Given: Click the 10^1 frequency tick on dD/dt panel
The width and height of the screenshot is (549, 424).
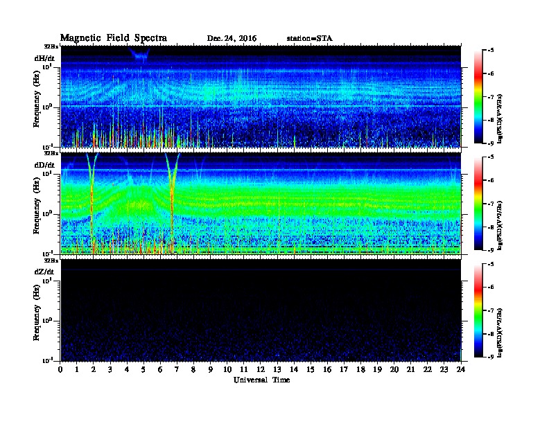Looking at the screenshot, I should pos(47,173).
